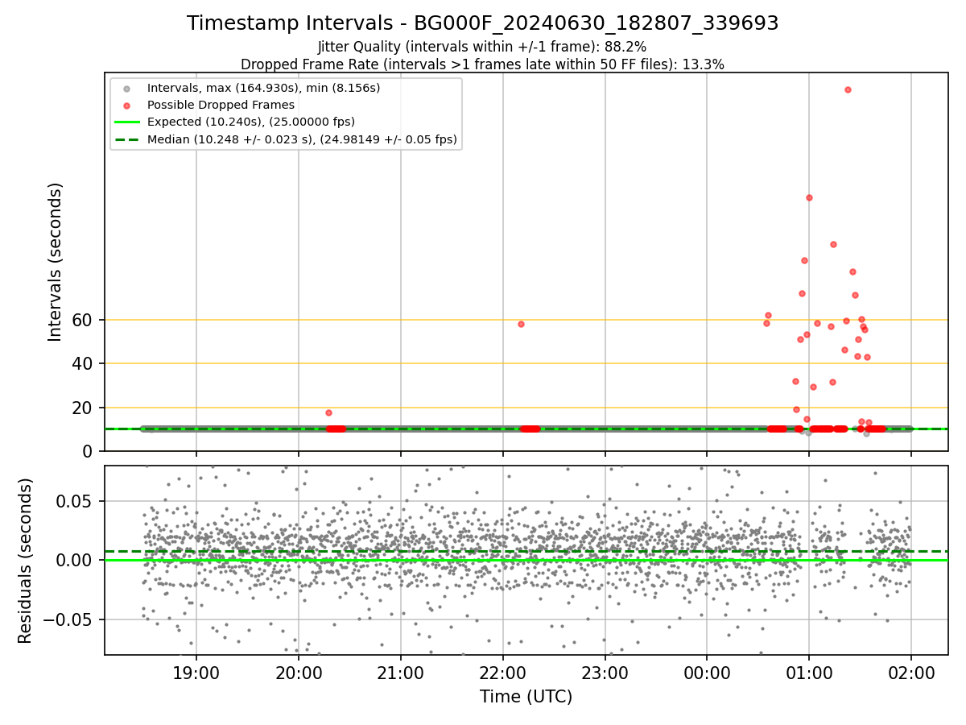Click the 20:00 x-axis tick label
Image resolution: width=966 pixels, height=725 pixels.
click(299, 673)
